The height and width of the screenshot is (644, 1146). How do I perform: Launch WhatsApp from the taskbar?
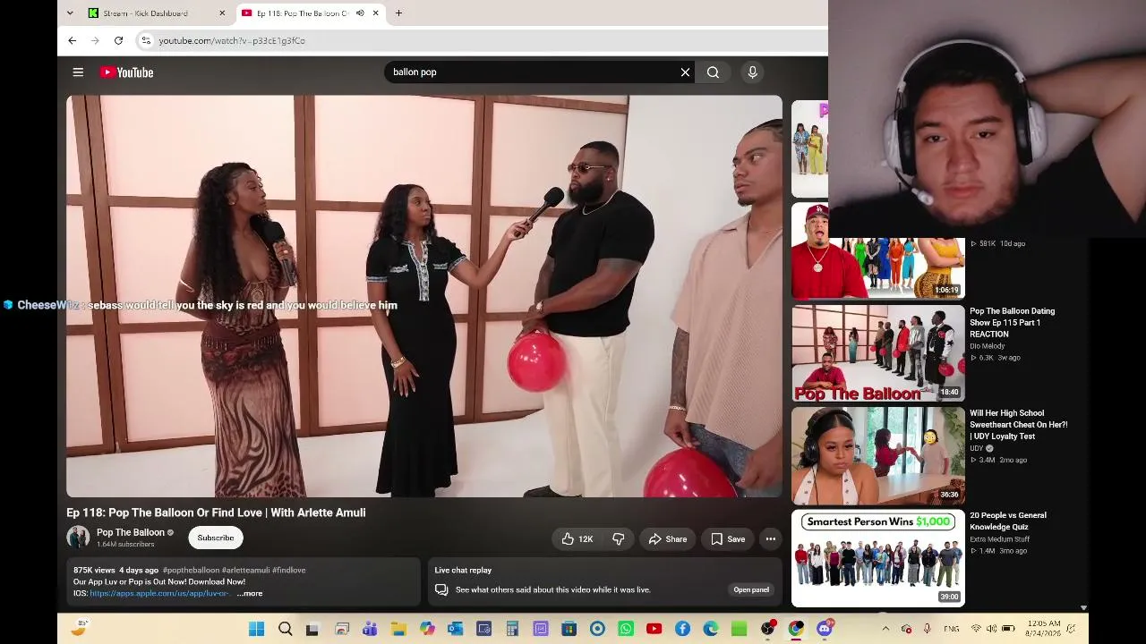[x=626, y=629]
